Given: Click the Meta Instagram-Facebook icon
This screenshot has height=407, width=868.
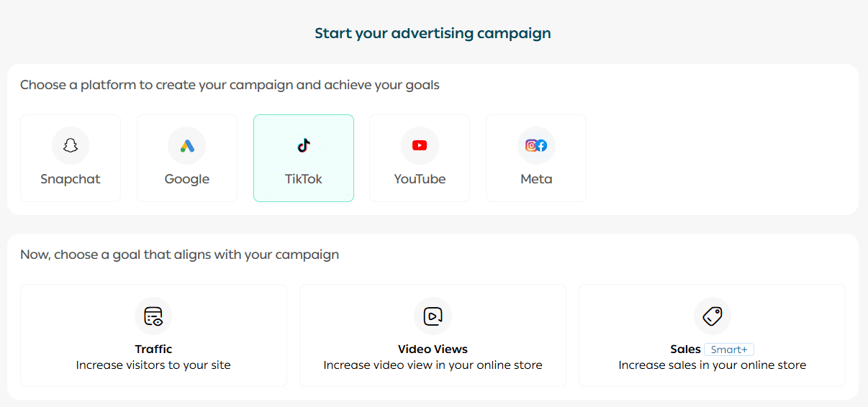Looking at the screenshot, I should [536, 146].
